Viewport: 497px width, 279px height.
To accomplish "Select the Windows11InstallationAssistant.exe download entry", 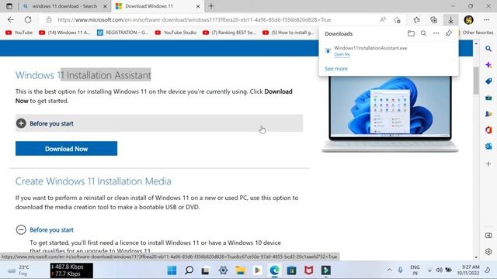I will (x=388, y=51).
